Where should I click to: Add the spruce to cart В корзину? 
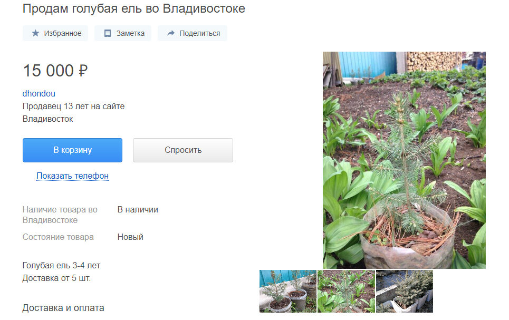coord(72,150)
